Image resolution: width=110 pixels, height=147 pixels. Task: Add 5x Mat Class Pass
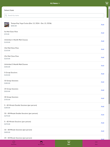(103, 33)
